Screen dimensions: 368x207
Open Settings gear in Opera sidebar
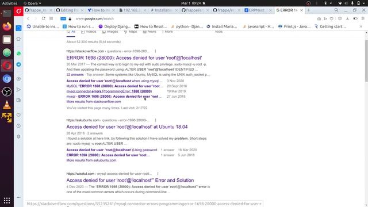tap(18, 137)
